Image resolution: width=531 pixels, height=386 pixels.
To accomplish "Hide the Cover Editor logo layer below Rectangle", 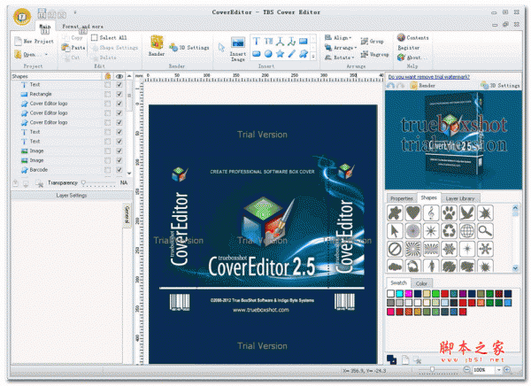I will click(119, 104).
